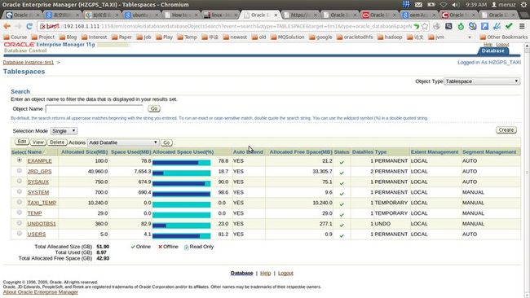The image size is (530, 298).
Task: Open the Actions Add Datafile dropdown
Action: coord(123,142)
